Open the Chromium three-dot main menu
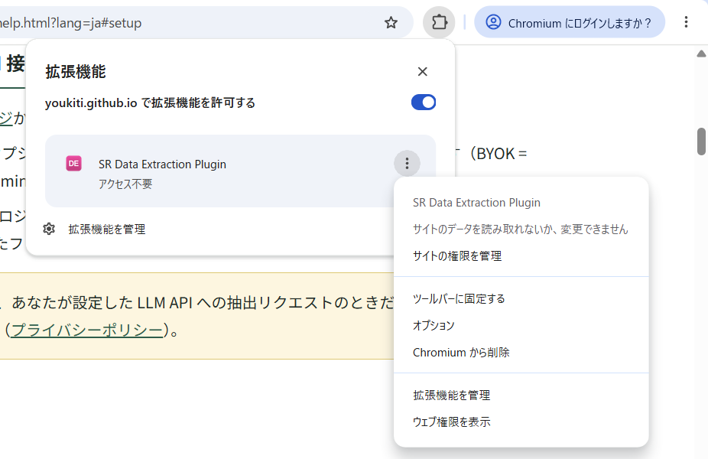 tap(686, 22)
